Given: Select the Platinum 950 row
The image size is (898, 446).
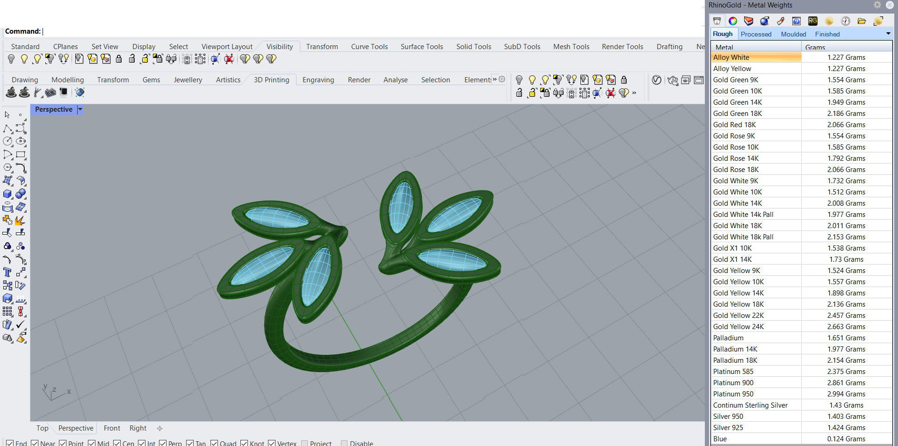Looking at the screenshot, I should point(801,394).
